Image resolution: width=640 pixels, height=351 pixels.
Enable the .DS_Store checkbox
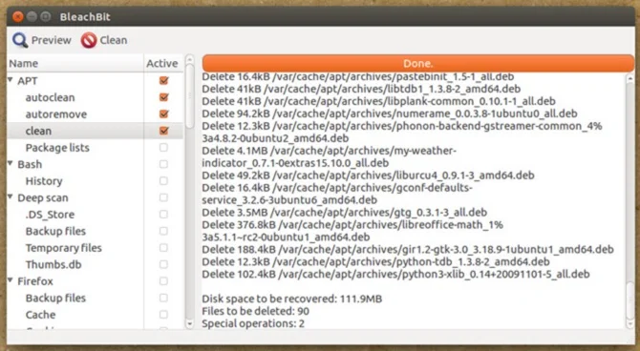[163, 215]
